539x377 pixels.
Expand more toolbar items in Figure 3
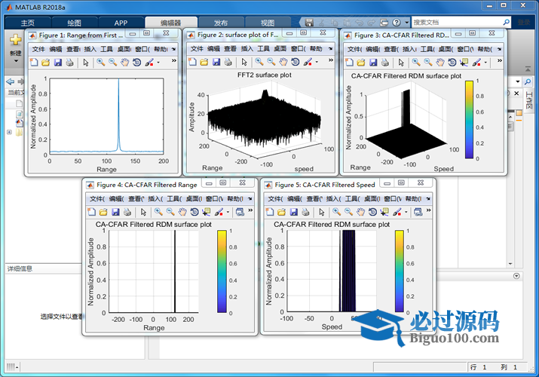[x=500, y=60]
